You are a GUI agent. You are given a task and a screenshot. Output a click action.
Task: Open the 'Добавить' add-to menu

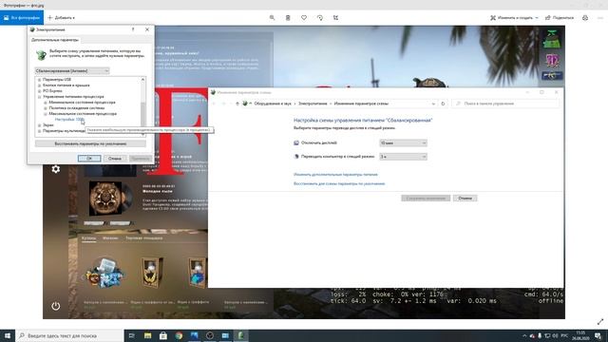pyautogui.click(x=61, y=18)
